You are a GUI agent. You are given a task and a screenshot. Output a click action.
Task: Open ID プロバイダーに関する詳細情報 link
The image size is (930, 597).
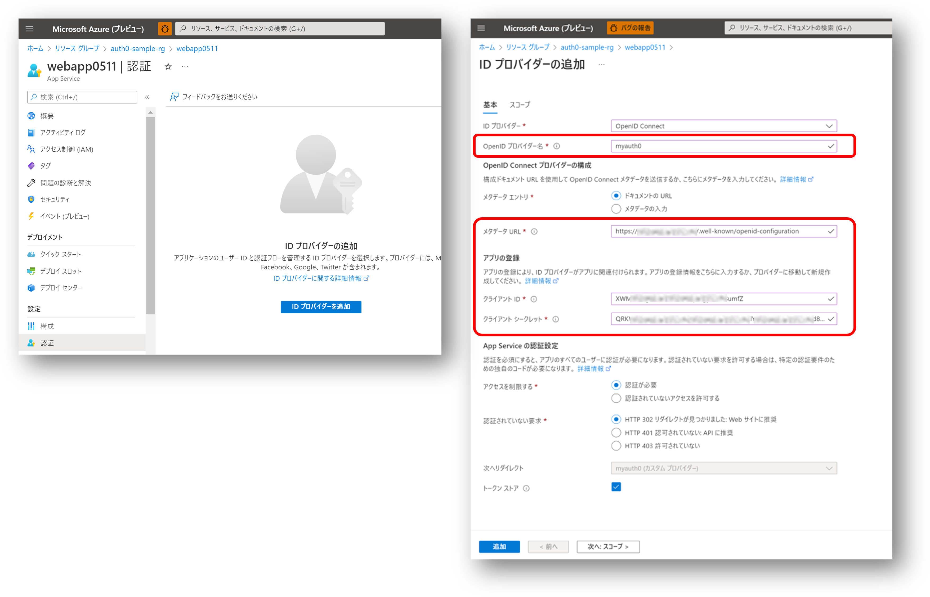click(x=321, y=278)
